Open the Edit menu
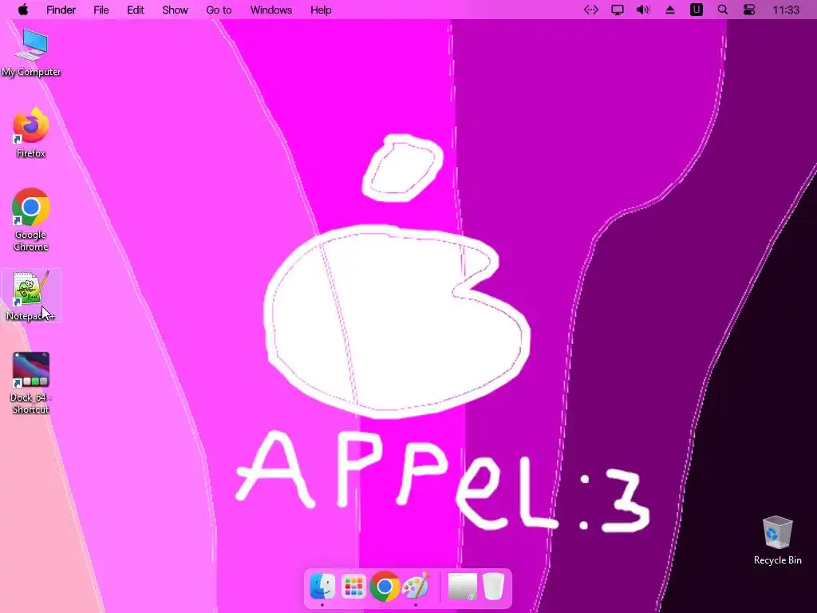The height and width of the screenshot is (613, 817). [136, 10]
